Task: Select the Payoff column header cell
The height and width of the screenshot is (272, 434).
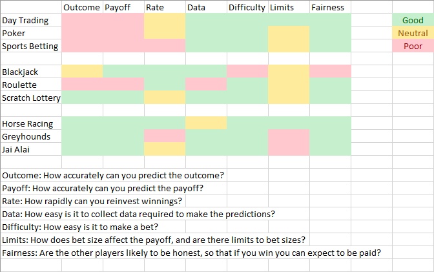Action: pyautogui.click(x=123, y=7)
